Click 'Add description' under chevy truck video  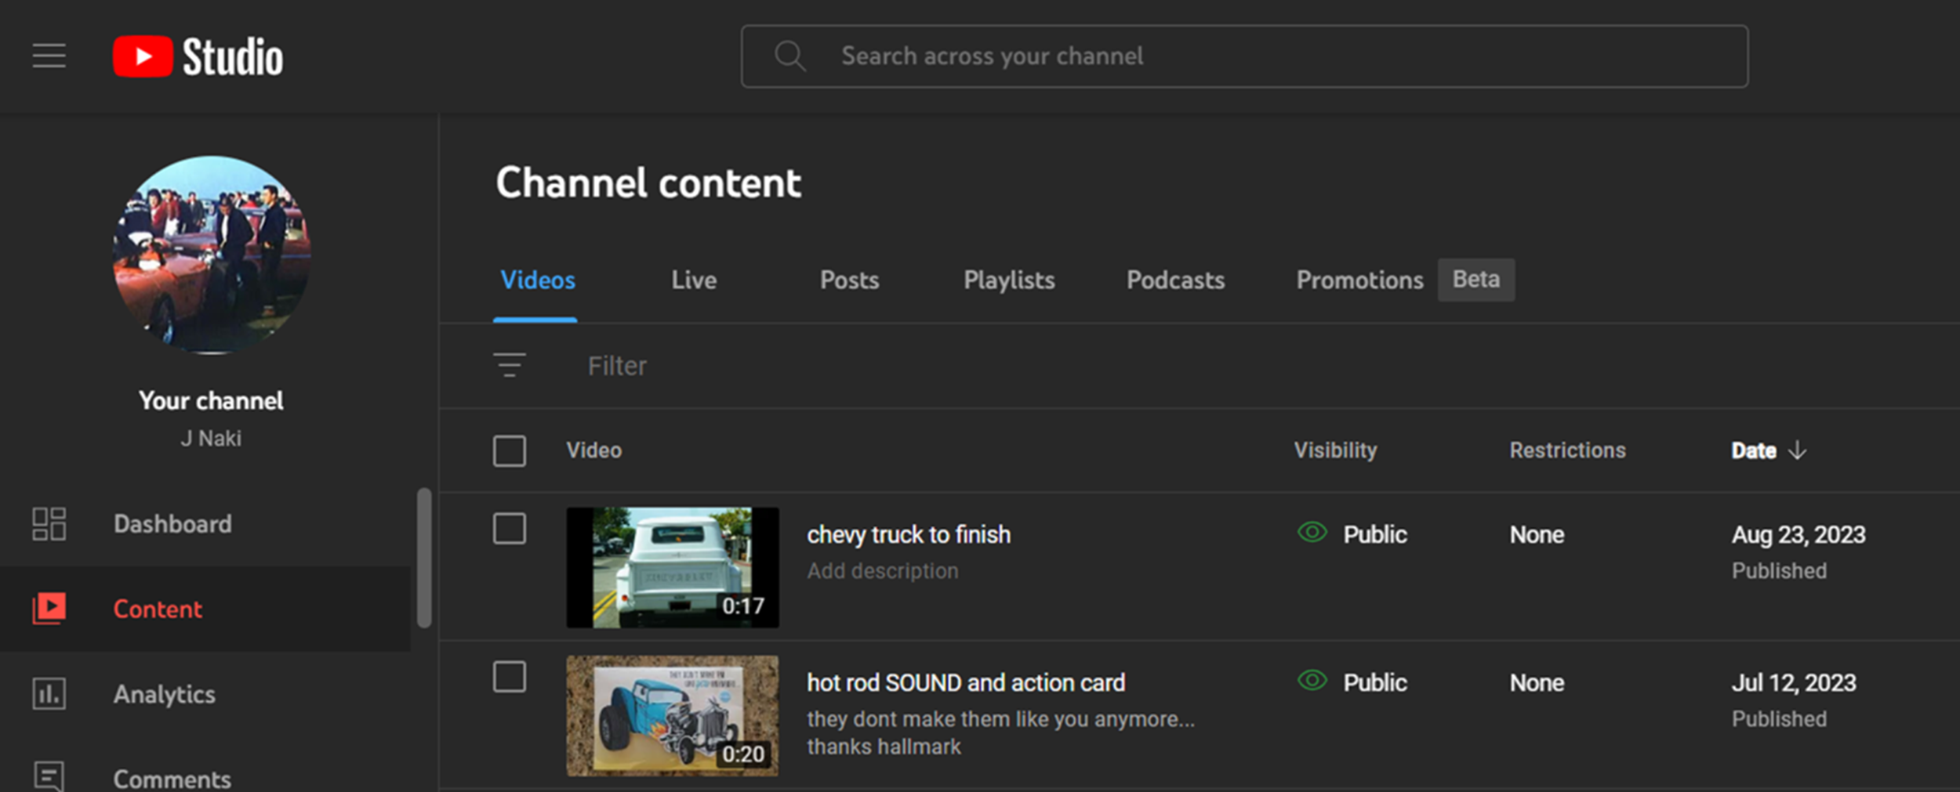[x=883, y=571]
